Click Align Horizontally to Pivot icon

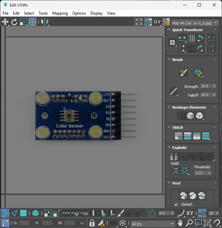click(x=182, y=39)
